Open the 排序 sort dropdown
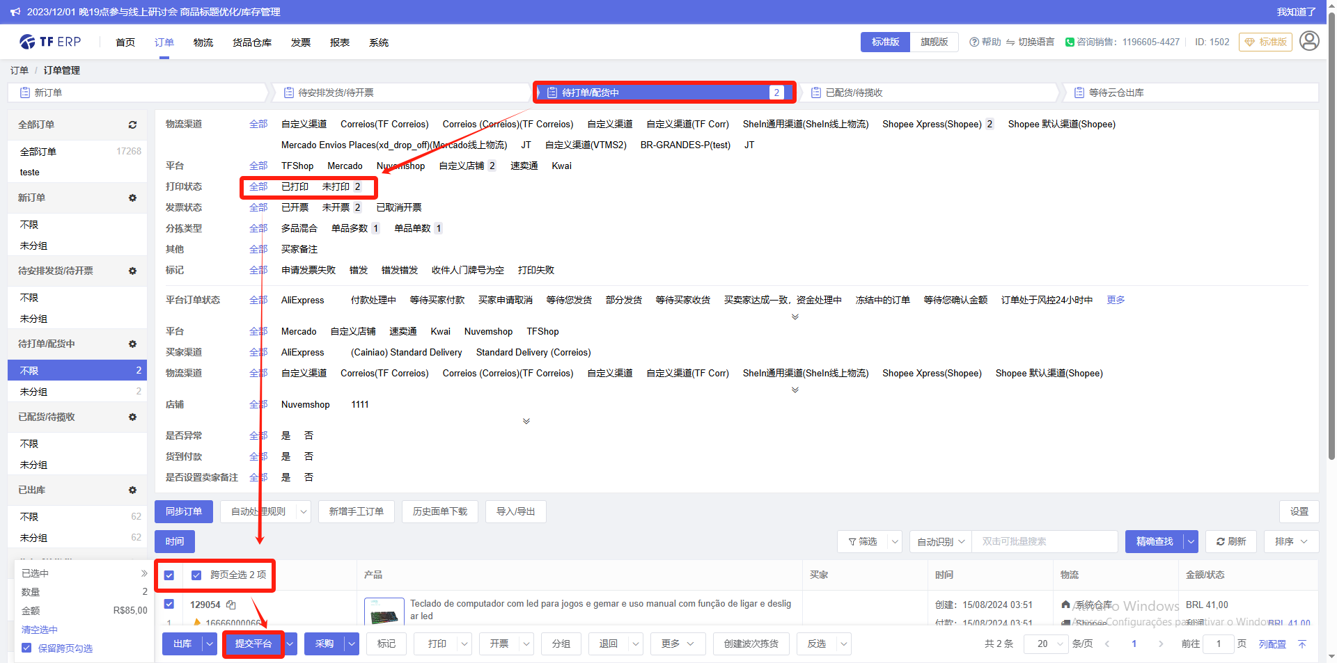1337x663 pixels. tap(1291, 541)
